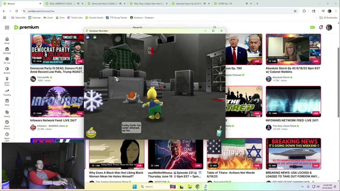Open Trending from the Rumble sidebar

click(x=7, y=92)
